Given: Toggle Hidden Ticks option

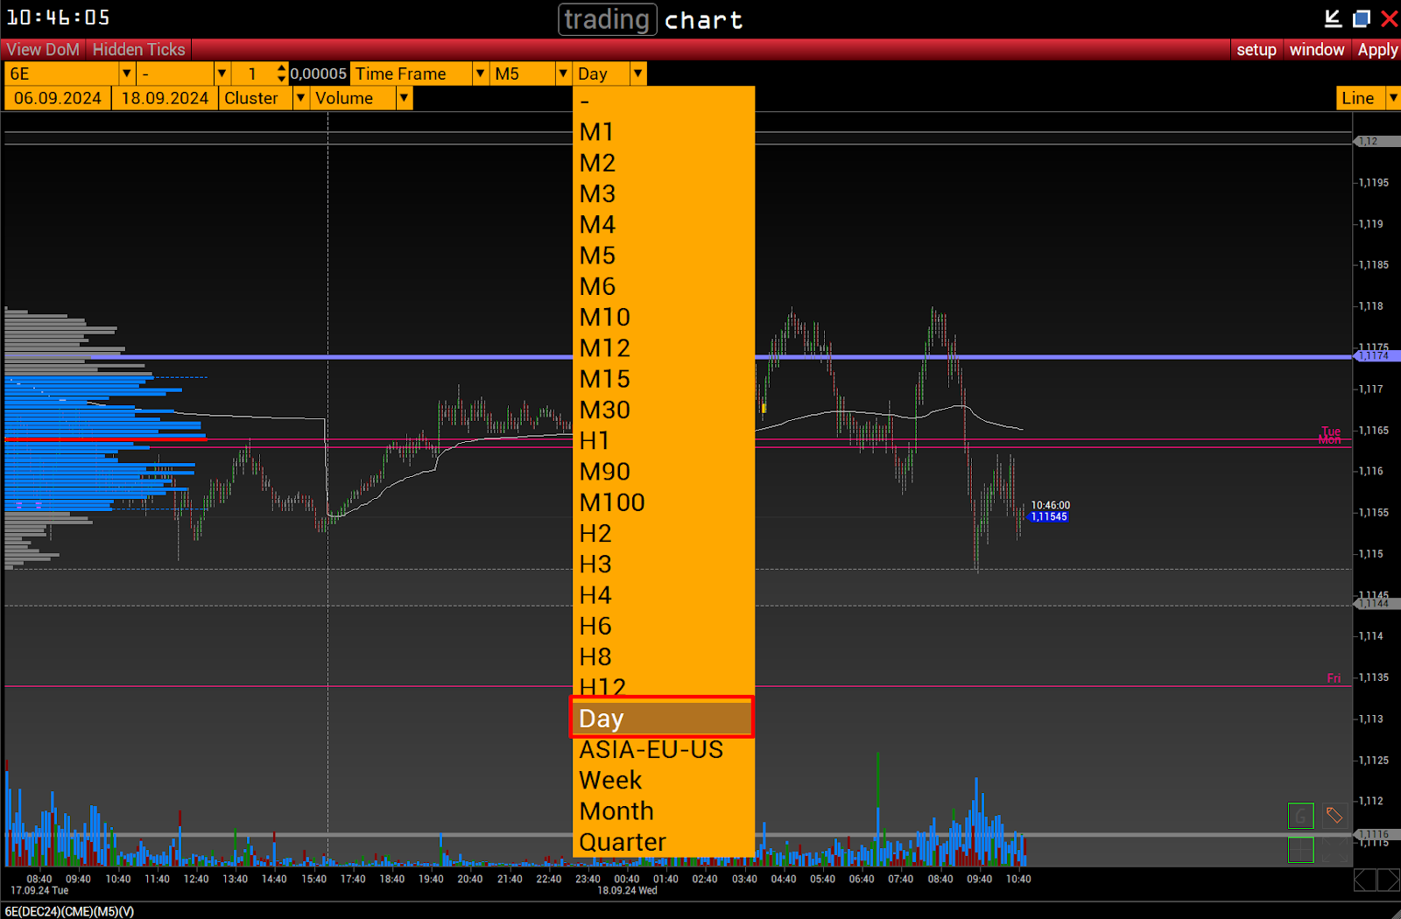Looking at the screenshot, I should click(x=138, y=50).
